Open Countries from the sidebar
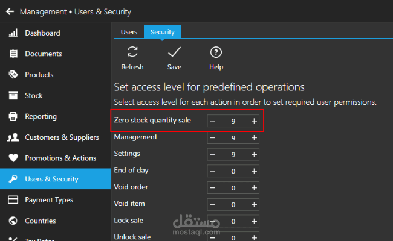Screen dimensions: 393x241 pyautogui.click(x=40, y=221)
